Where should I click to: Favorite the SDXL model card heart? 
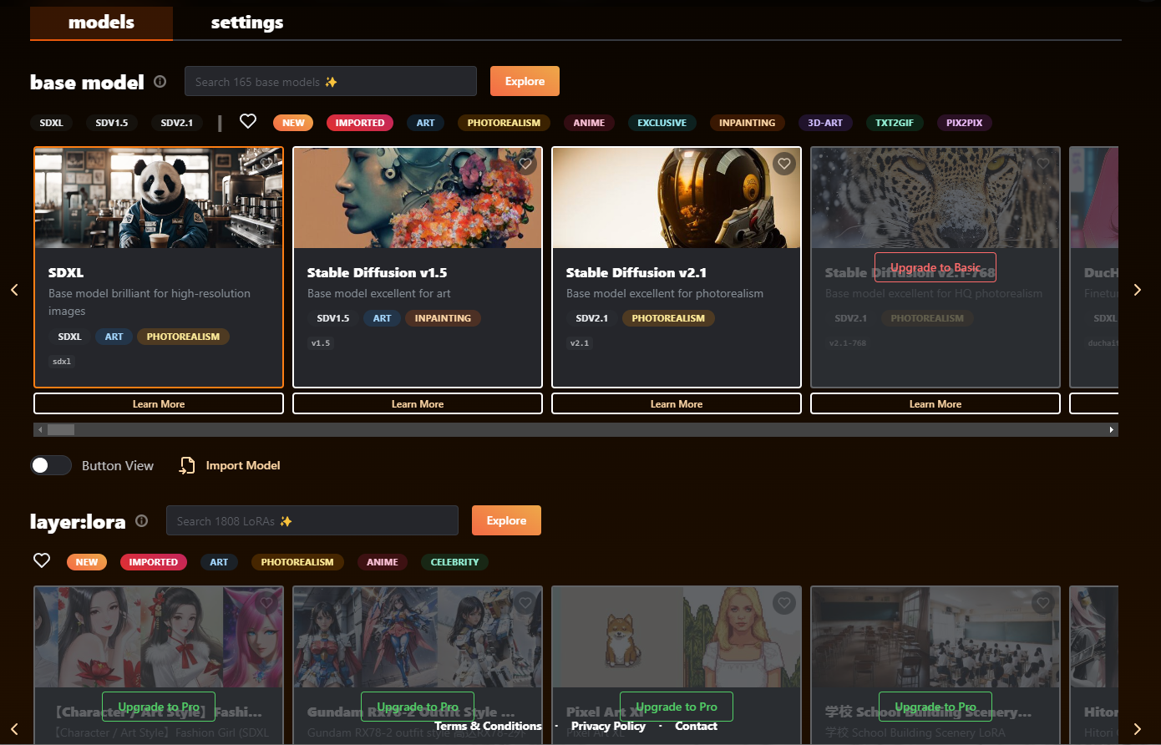(x=266, y=164)
